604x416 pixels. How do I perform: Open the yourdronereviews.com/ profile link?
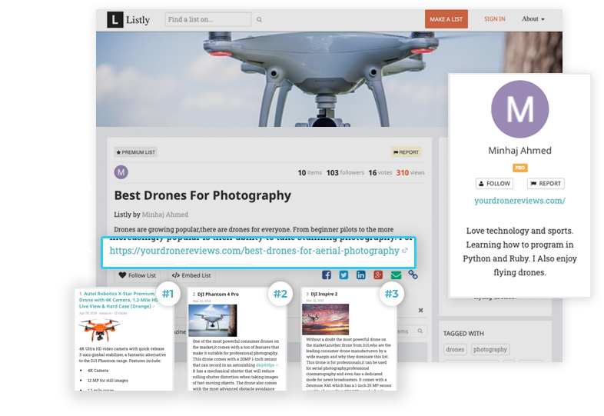tap(519, 201)
